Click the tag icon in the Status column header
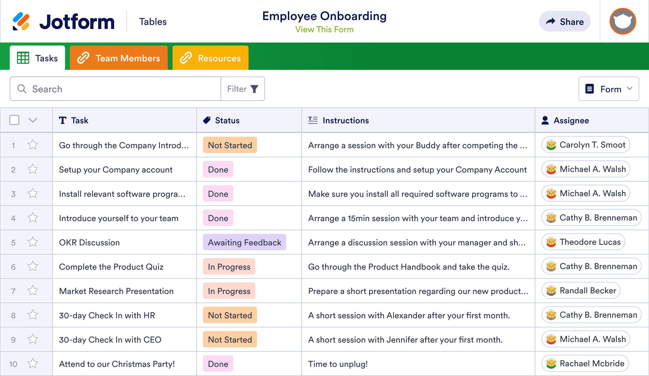 [x=206, y=120]
